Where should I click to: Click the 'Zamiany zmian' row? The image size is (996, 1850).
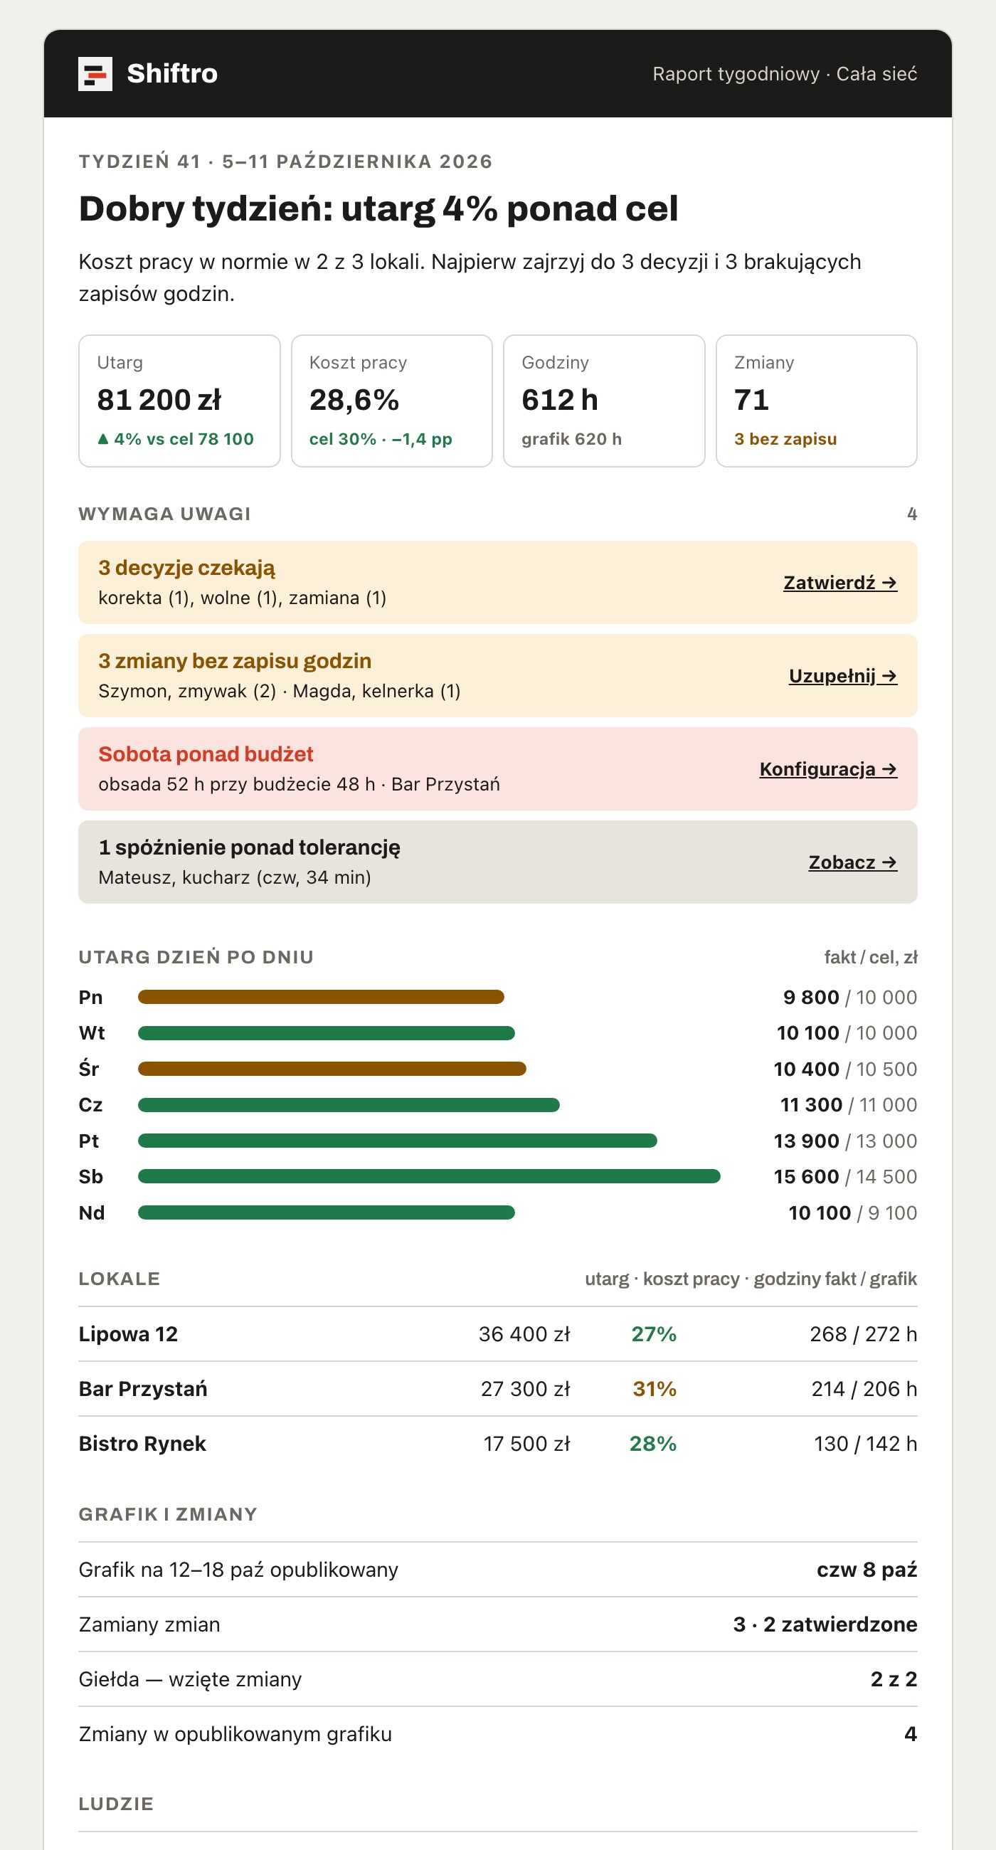pos(497,1624)
